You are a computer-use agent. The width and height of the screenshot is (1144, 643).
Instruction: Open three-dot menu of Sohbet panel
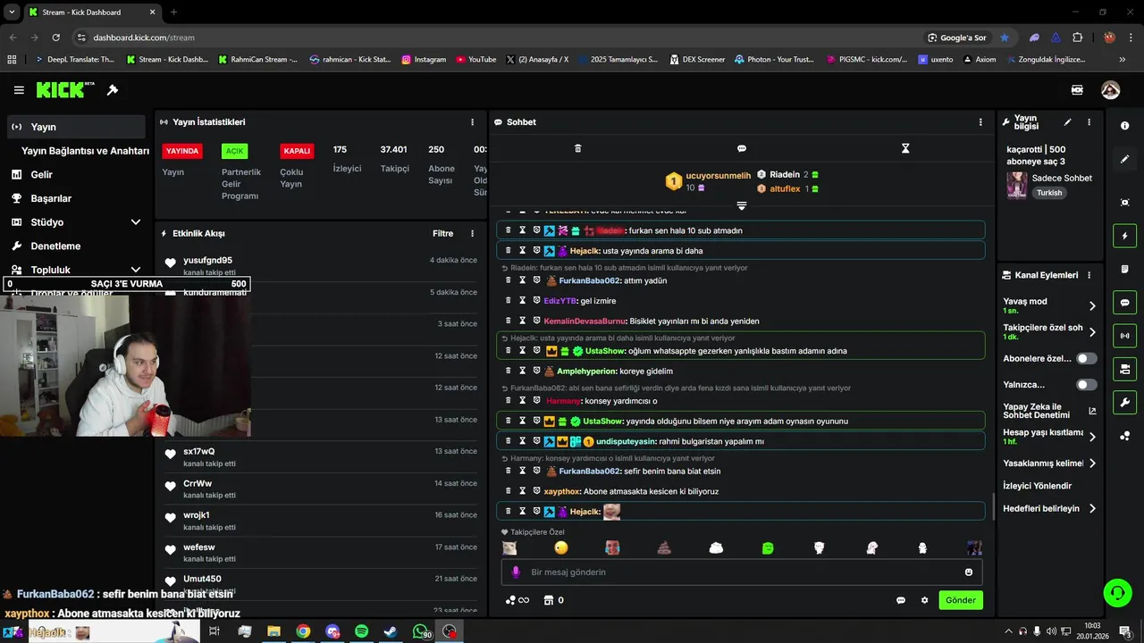coord(980,122)
